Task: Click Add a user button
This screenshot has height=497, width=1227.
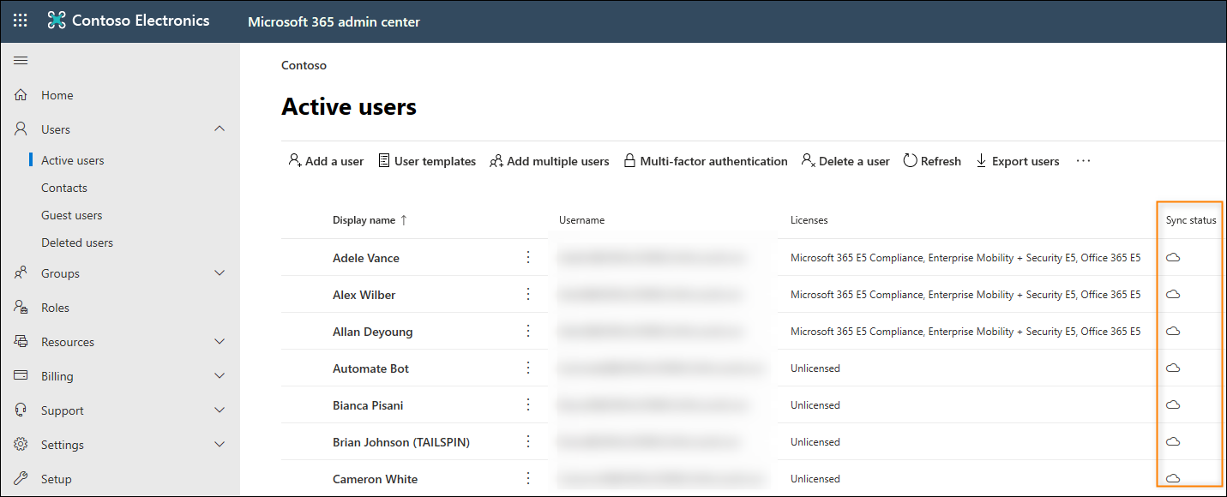Action: [326, 161]
